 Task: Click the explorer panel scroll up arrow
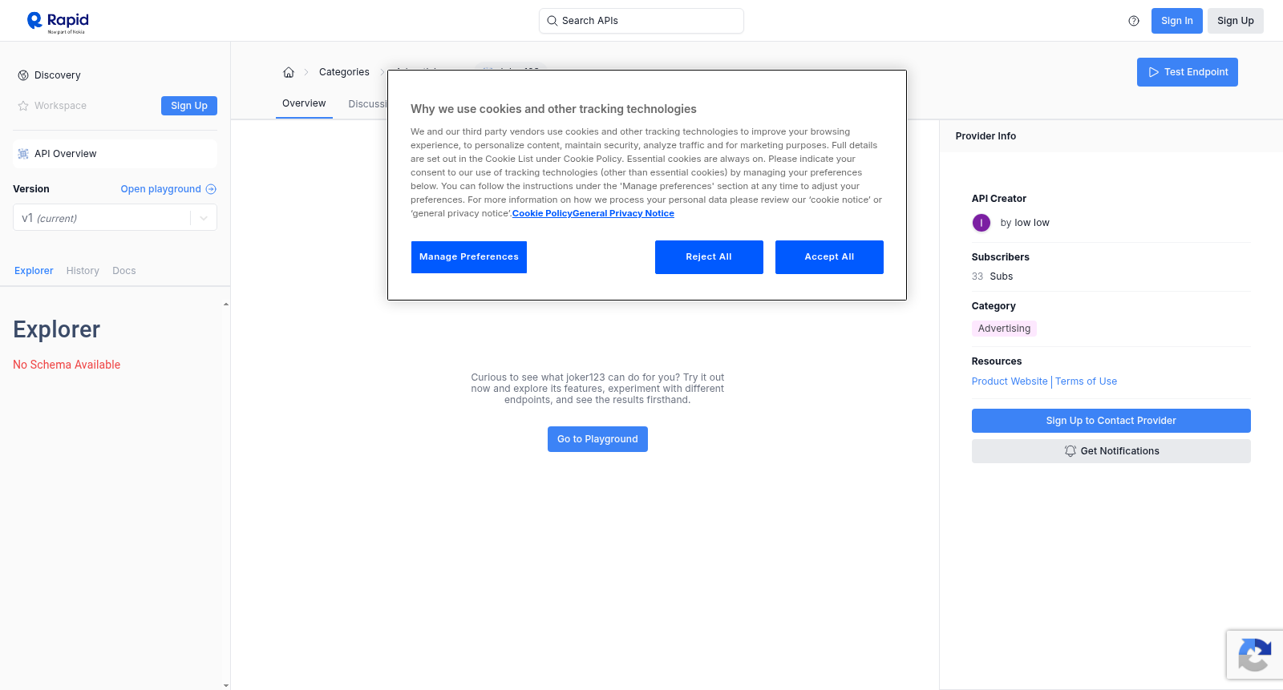tap(226, 305)
